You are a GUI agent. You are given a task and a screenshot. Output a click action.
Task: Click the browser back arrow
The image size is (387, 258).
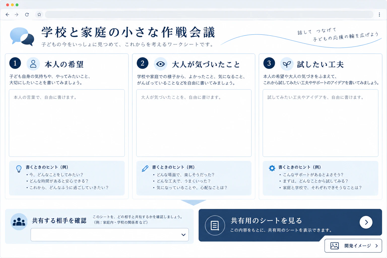(x=7, y=15)
